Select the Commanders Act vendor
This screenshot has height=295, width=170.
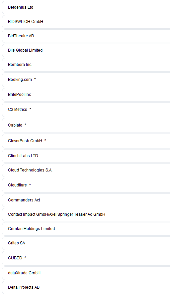tap(86, 200)
